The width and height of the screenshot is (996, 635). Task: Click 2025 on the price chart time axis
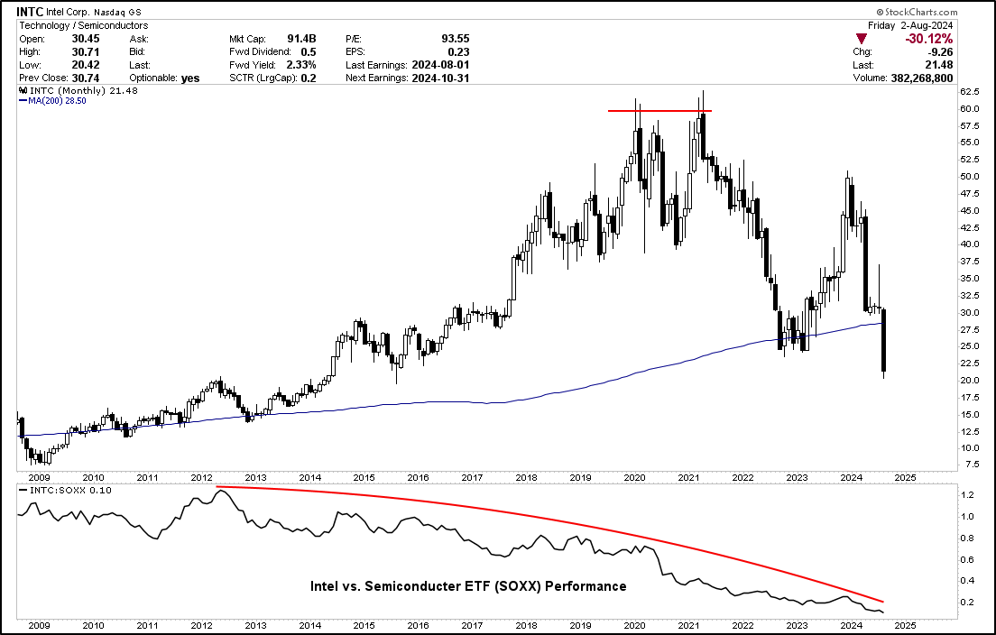[x=905, y=477]
